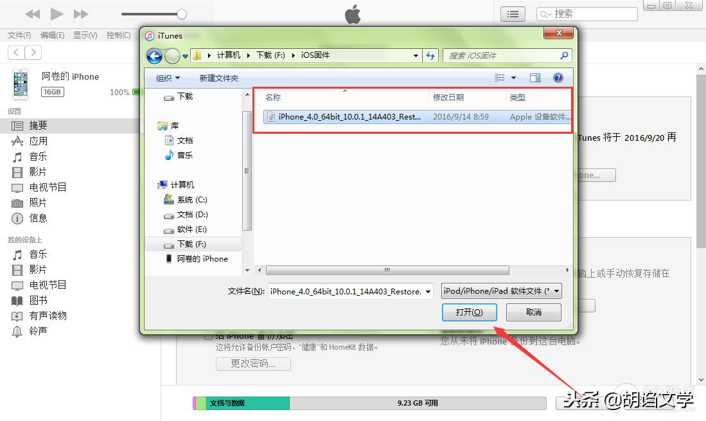This screenshot has width=706, height=421.
Task: Click the 搜索 iOS固件 search box
Action: [x=507, y=56]
